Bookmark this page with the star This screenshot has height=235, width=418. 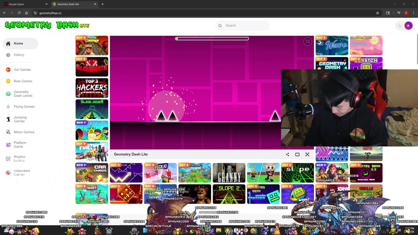378,13
